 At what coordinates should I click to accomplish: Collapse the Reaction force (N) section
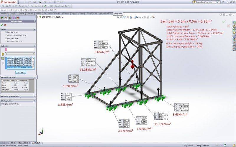pos(35,78)
